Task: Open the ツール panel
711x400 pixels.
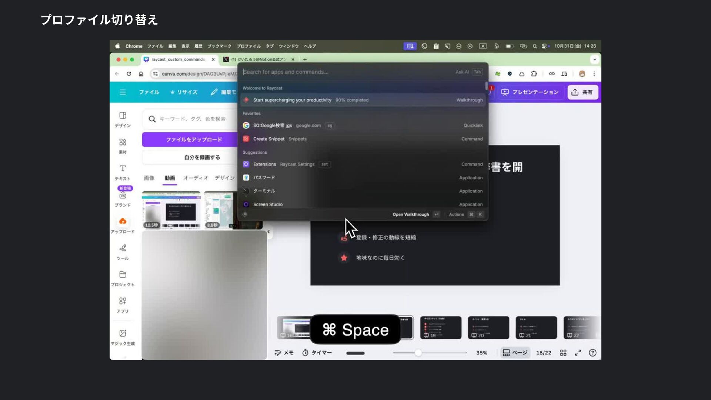Action: click(x=123, y=252)
